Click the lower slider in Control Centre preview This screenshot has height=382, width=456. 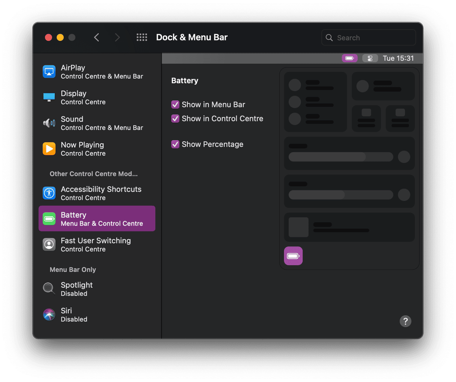pyautogui.click(x=341, y=195)
